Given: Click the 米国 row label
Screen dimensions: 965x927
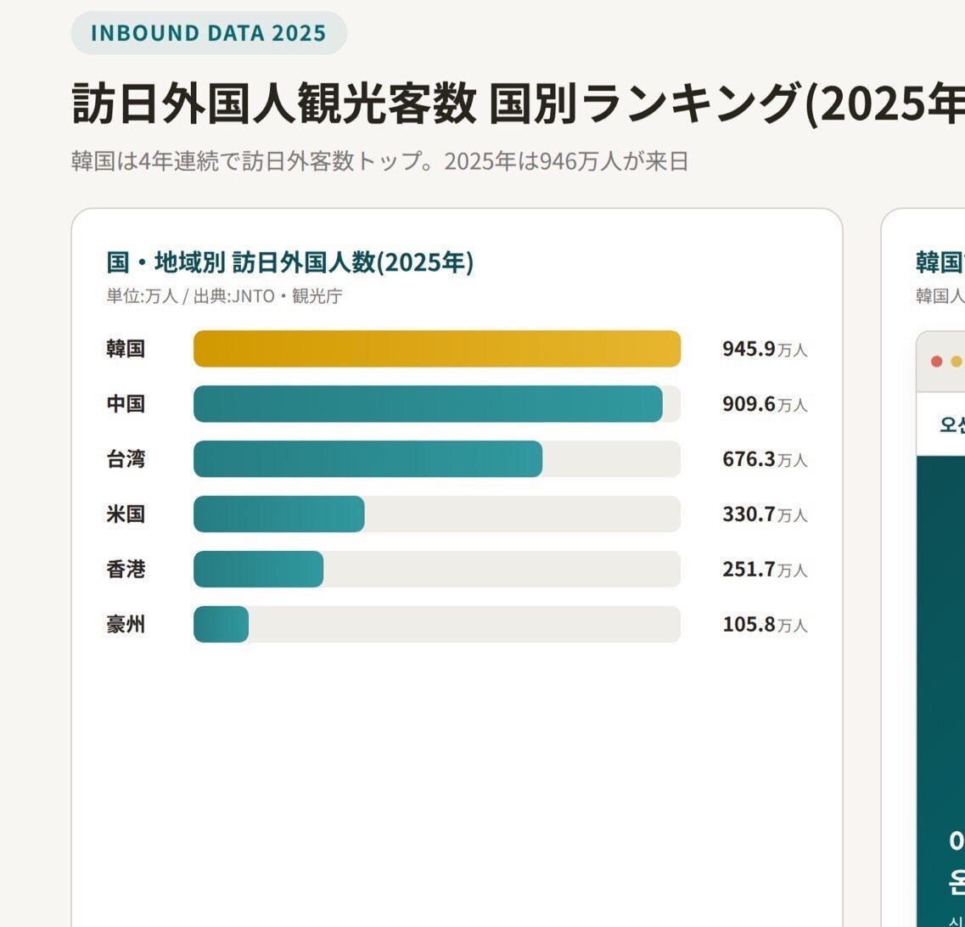Looking at the screenshot, I should [x=126, y=514].
